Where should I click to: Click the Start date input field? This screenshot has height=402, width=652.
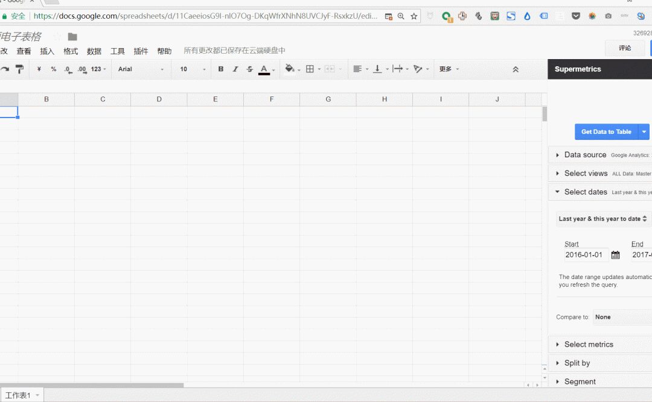click(586, 255)
